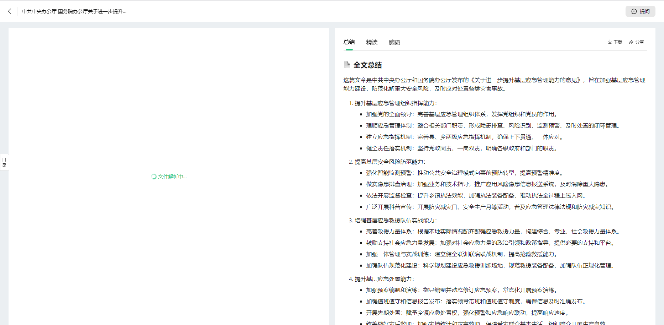Viewport: 664px width, 325px height.
Task: Click bullet 加强预案编制和演练
Action: [462, 290]
